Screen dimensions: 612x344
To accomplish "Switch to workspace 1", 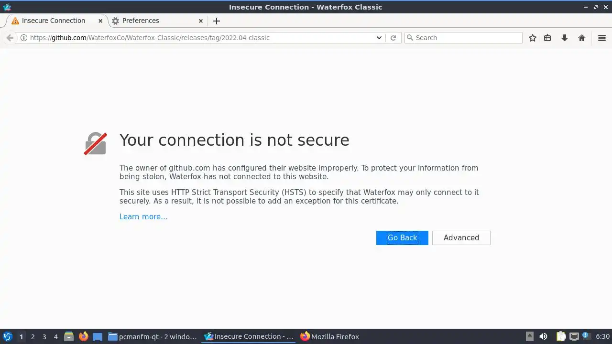I will point(21,337).
